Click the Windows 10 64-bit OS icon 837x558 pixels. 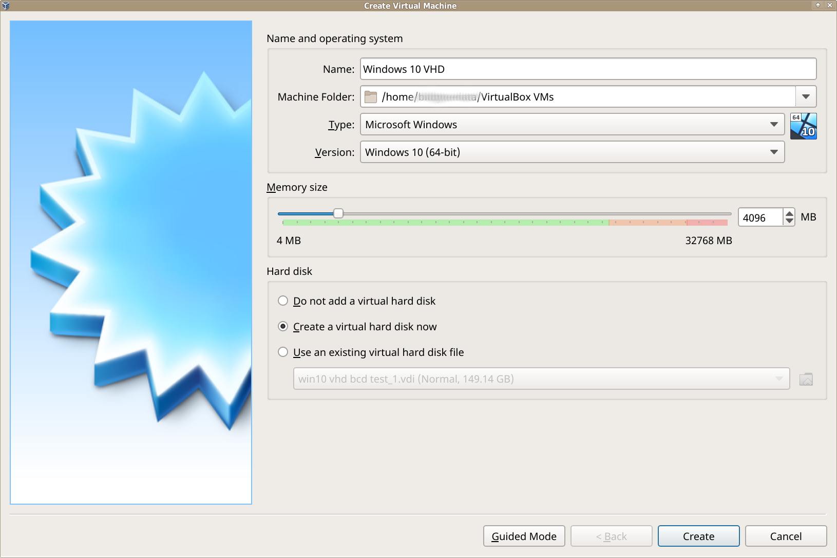(x=803, y=126)
